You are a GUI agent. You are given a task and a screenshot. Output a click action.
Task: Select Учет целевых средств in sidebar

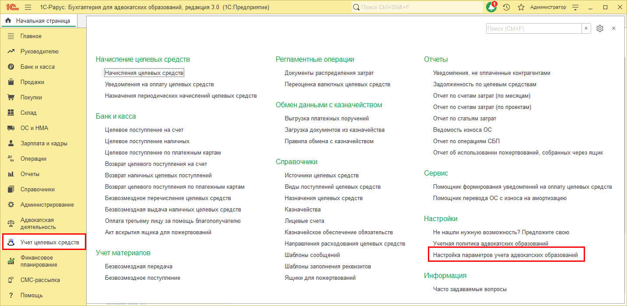[x=49, y=242]
